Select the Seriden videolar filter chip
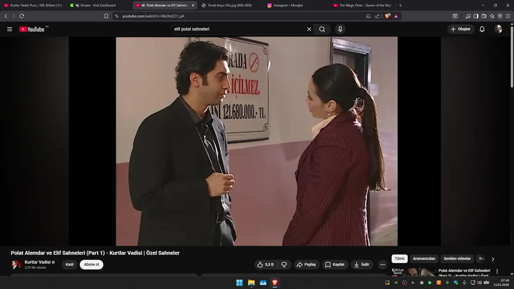This screenshot has width=514, height=289. 457,259
